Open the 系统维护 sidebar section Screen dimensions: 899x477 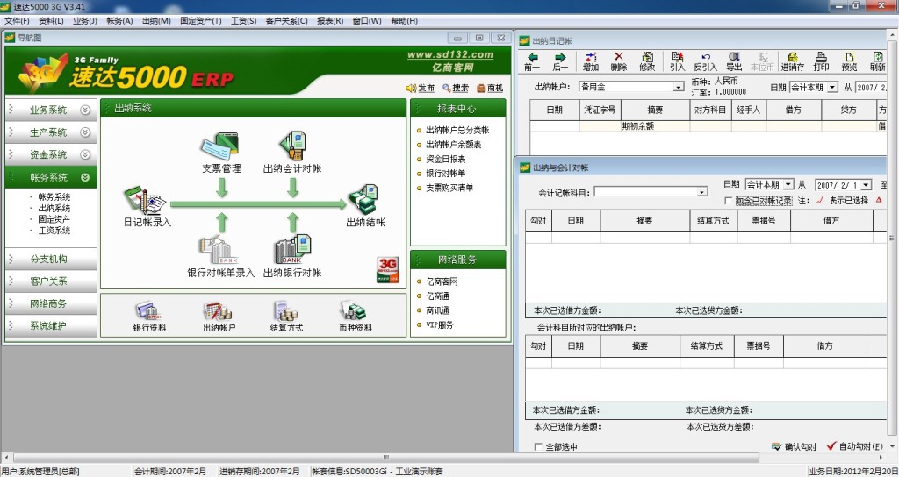[50, 326]
